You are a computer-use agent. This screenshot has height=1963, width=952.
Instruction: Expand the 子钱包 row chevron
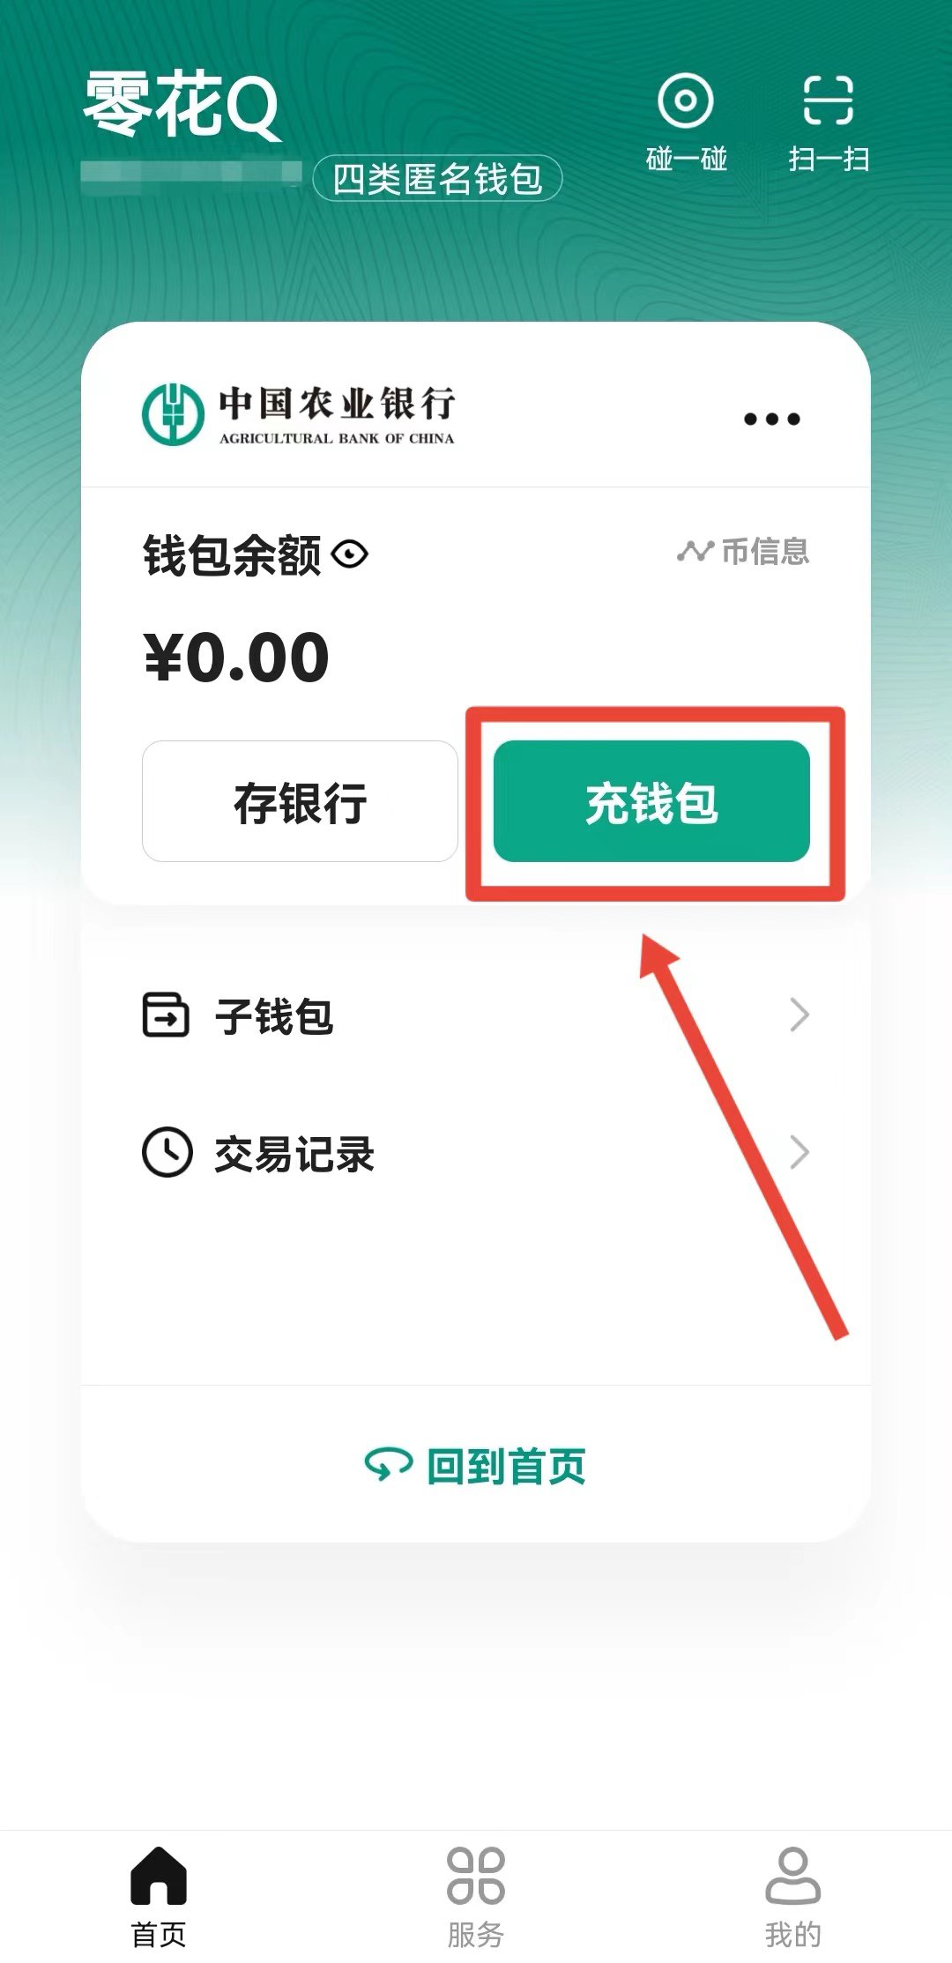[799, 1015]
